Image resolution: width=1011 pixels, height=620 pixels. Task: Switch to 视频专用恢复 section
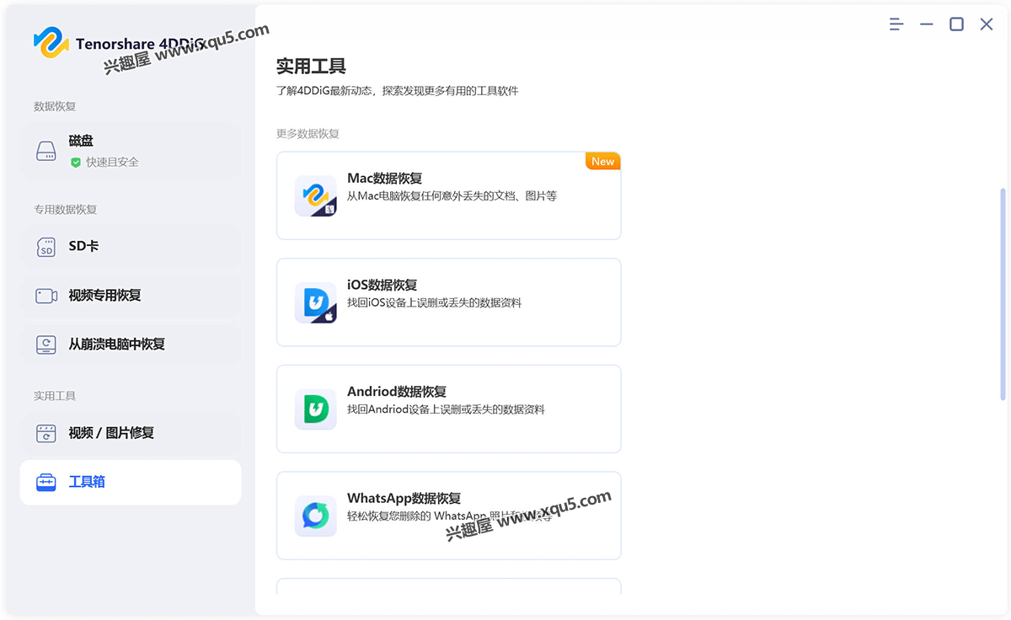tap(104, 296)
